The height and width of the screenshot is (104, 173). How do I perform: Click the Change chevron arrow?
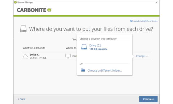point(147,56)
